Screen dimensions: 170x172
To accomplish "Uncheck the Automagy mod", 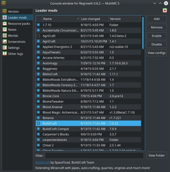I will tap(38, 63).
